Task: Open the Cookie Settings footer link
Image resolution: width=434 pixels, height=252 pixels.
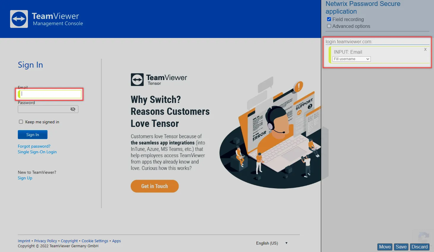Action: [95, 241]
